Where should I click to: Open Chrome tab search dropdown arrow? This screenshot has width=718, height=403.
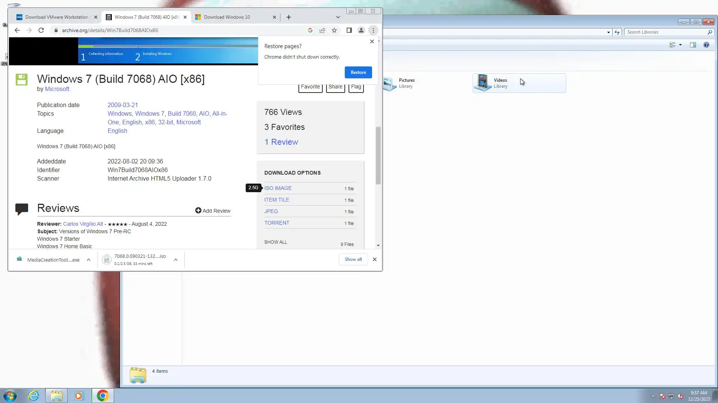pyautogui.click(x=338, y=17)
